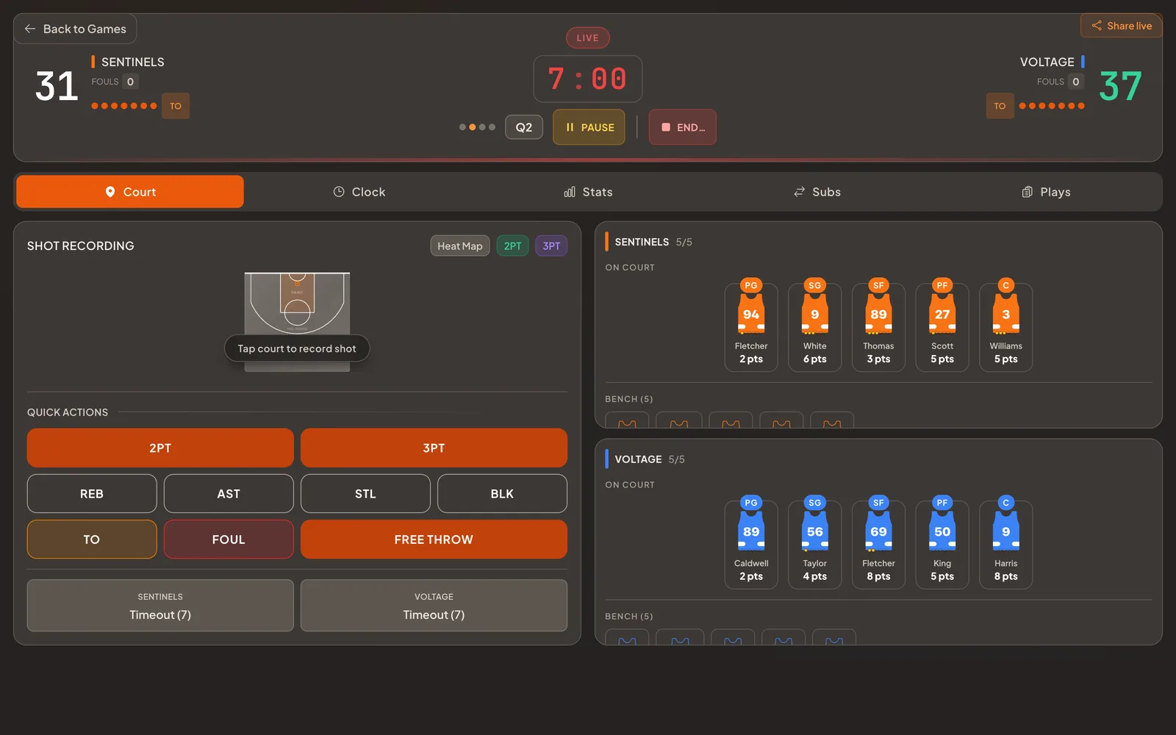Click the Sentinels TO button in scoreboard

click(x=175, y=106)
